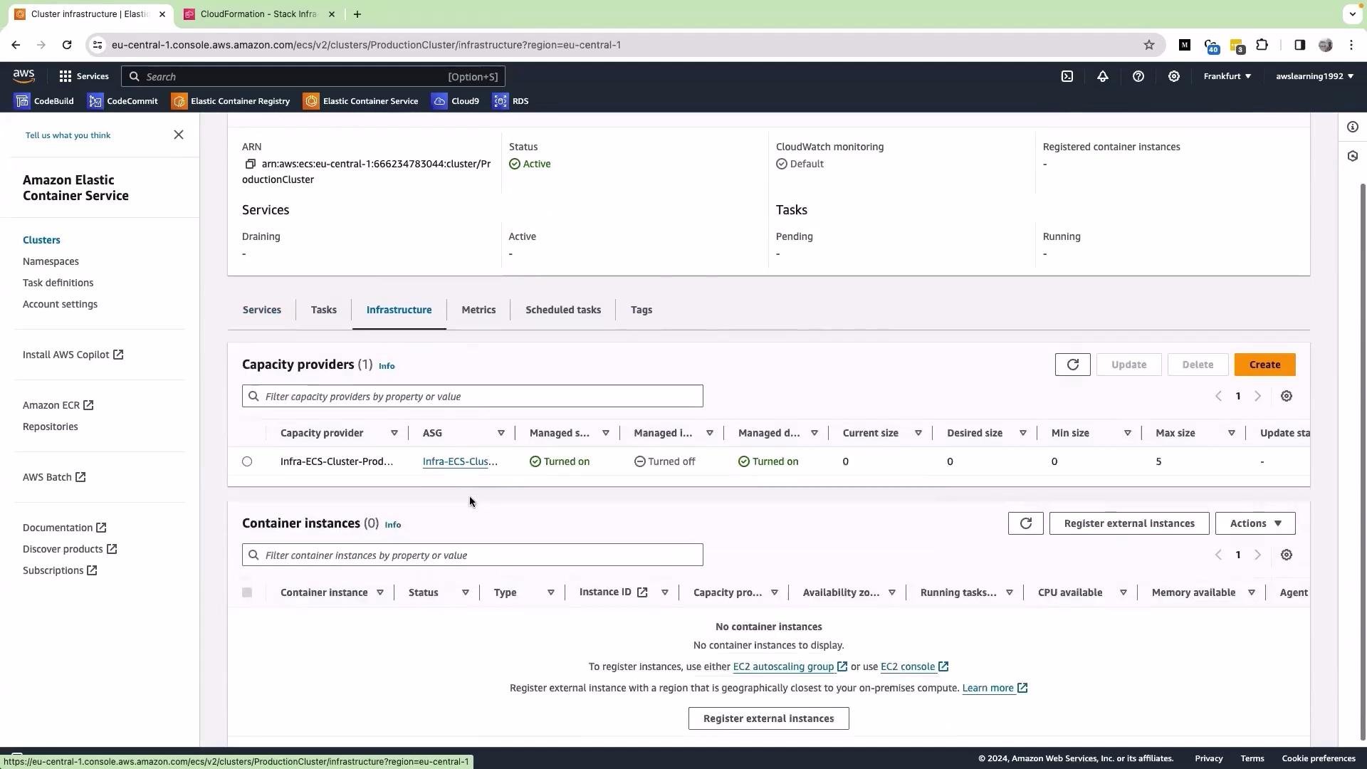Click Register external instances button in header

[x=1128, y=523]
